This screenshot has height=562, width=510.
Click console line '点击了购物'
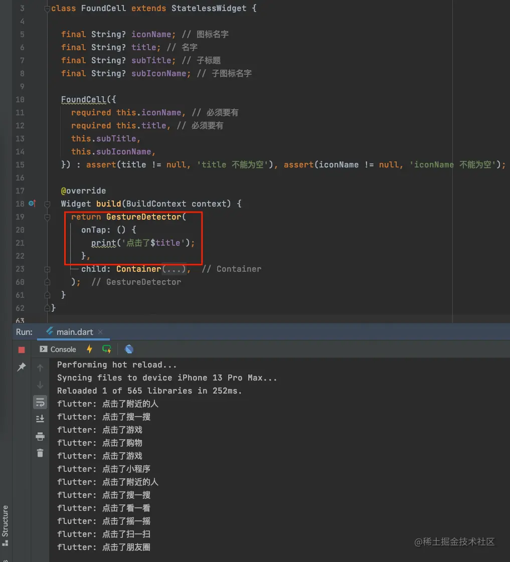tap(100, 443)
